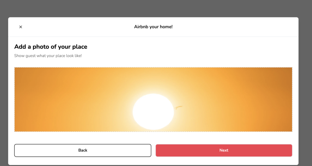Screen dimensions: 312x166
Task: Click the white sun in the photo
Action: tap(153, 112)
